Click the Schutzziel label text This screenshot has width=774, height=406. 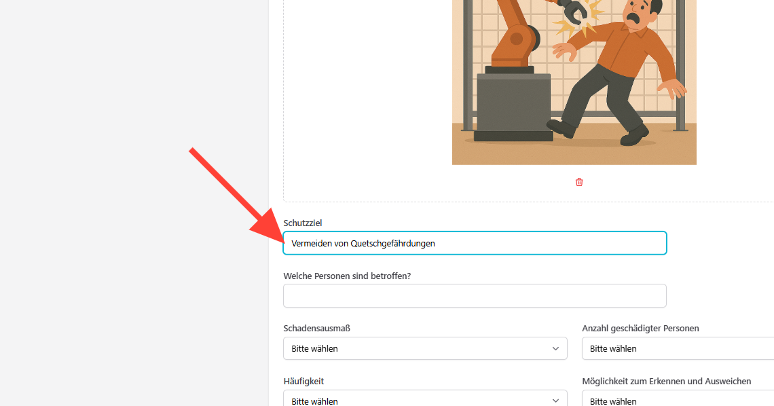(x=303, y=223)
